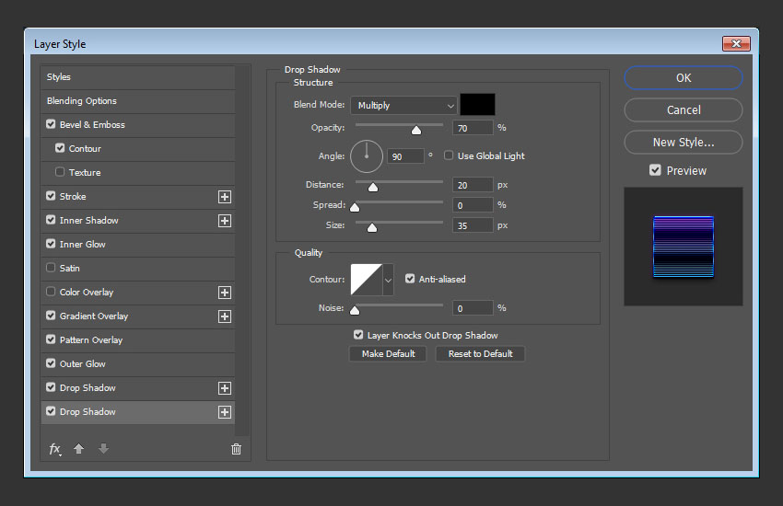Add another Color Overlay with plus icon
783x506 pixels.
[225, 293]
